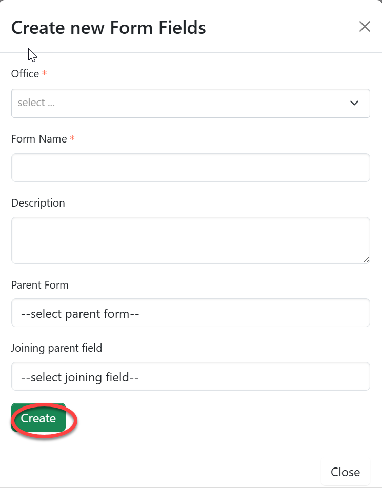Click the red asterisk next to Office
This screenshot has width=382, height=488.
pyautogui.click(x=45, y=74)
